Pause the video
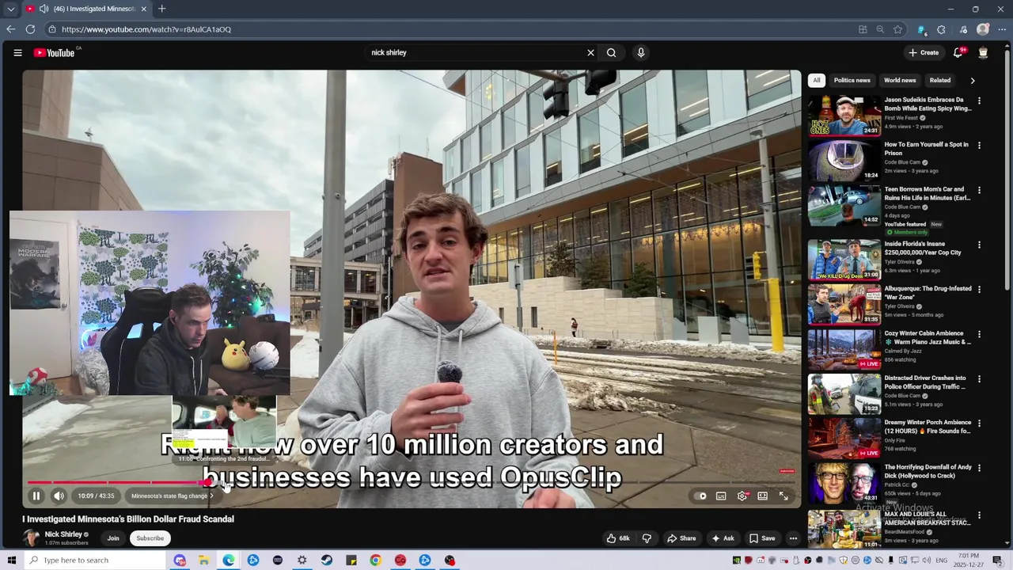The image size is (1013, 570). point(36,496)
